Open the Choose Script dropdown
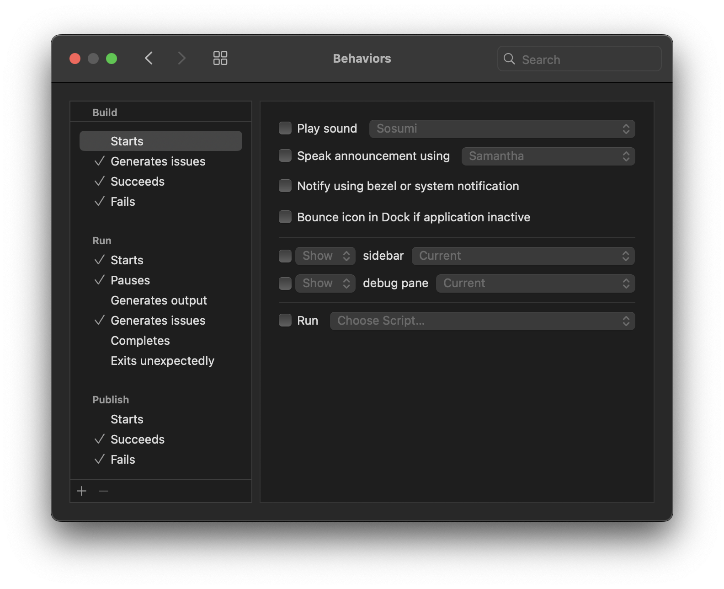724x589 pixels. [482, 321]
